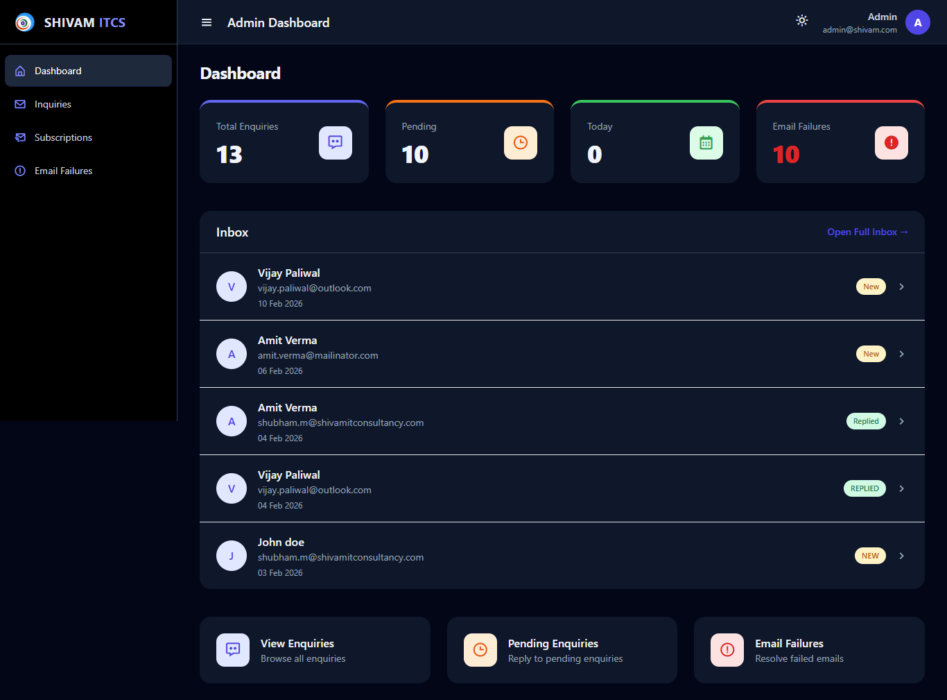Expand the John doe enquiry chevron
Image resolution: width=947 pixels, height=700 pixels.
click(x=901, y=556)
